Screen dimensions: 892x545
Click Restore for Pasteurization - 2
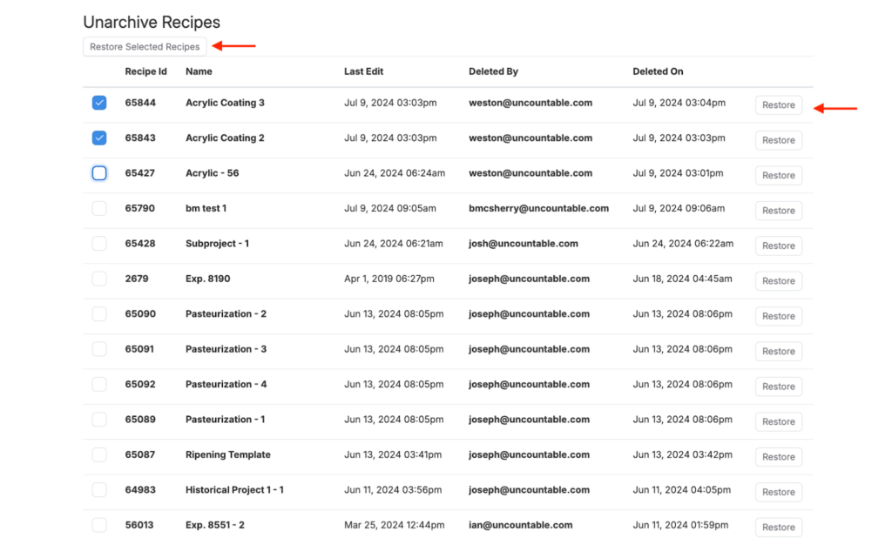(x=778, y=316)
